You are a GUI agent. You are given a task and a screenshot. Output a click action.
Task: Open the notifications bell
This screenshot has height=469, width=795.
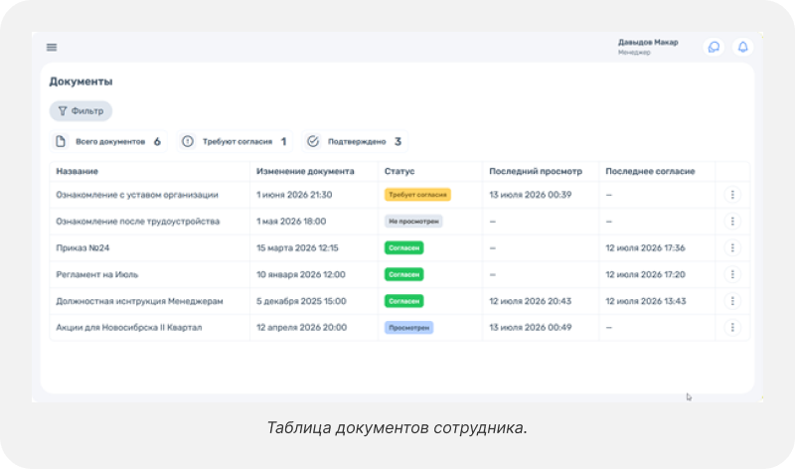click(x=742, y=47)
